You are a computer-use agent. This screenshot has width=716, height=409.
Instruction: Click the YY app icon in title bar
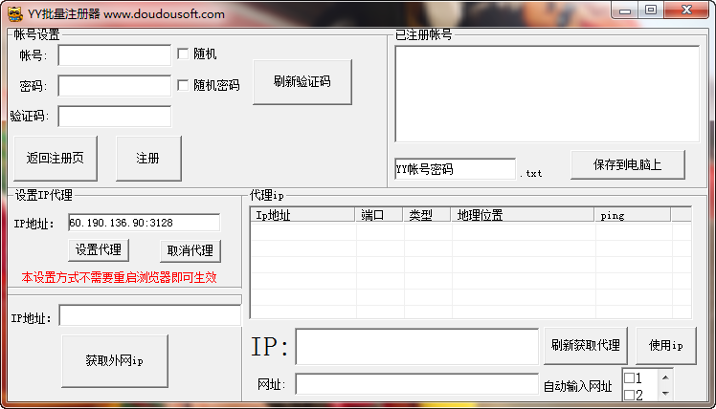pos(15,14)
